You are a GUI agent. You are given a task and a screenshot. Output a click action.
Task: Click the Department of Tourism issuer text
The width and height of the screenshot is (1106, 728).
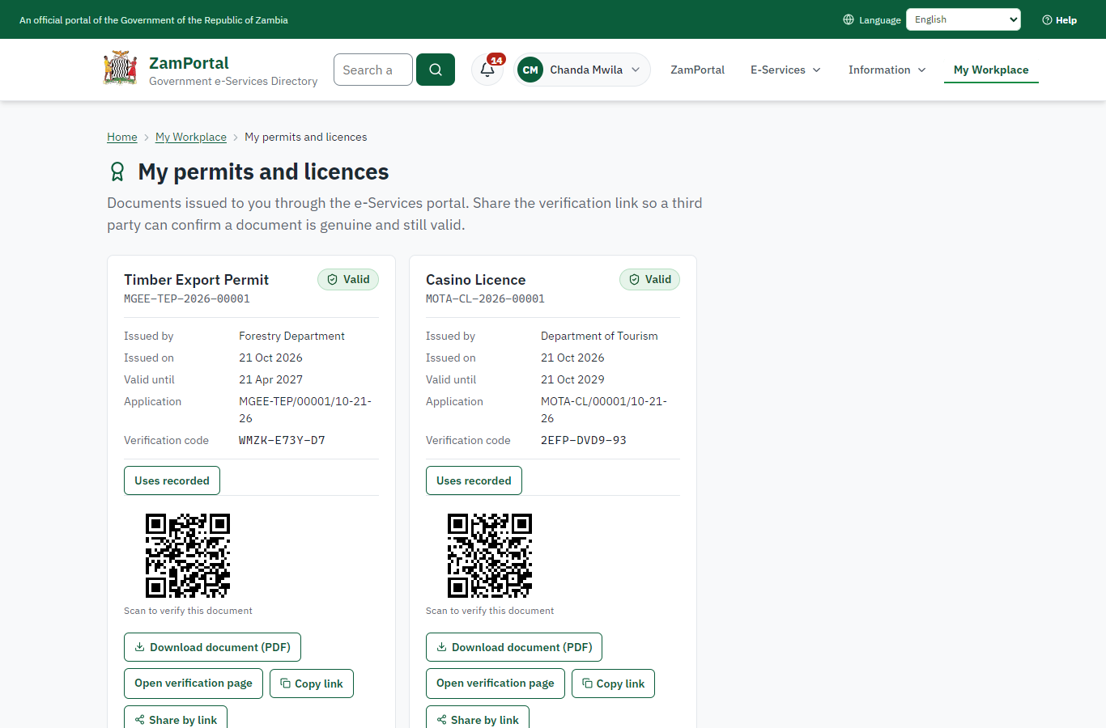tap(599, 336)
